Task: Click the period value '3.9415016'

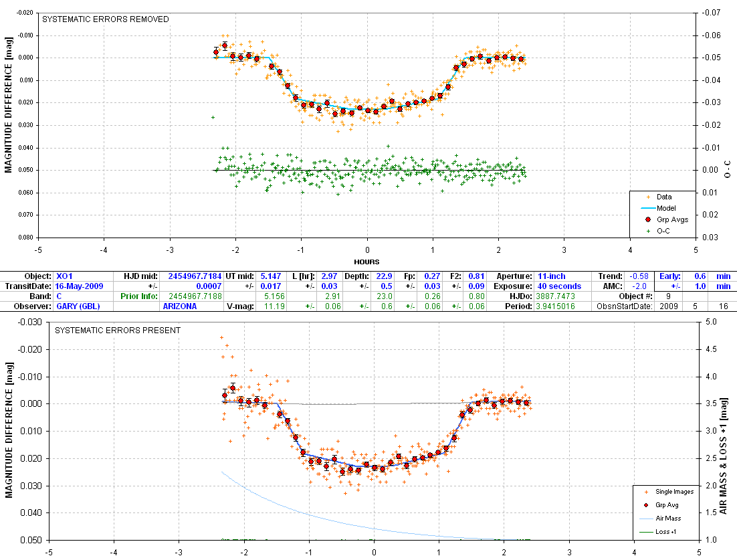Action: point(556,306)
